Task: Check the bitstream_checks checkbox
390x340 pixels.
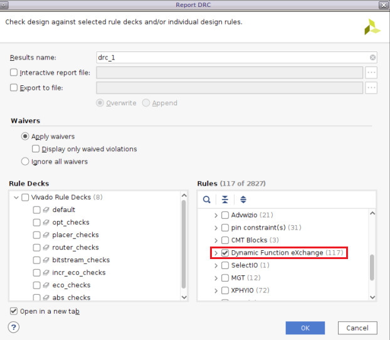Action: tap(36, 260)
